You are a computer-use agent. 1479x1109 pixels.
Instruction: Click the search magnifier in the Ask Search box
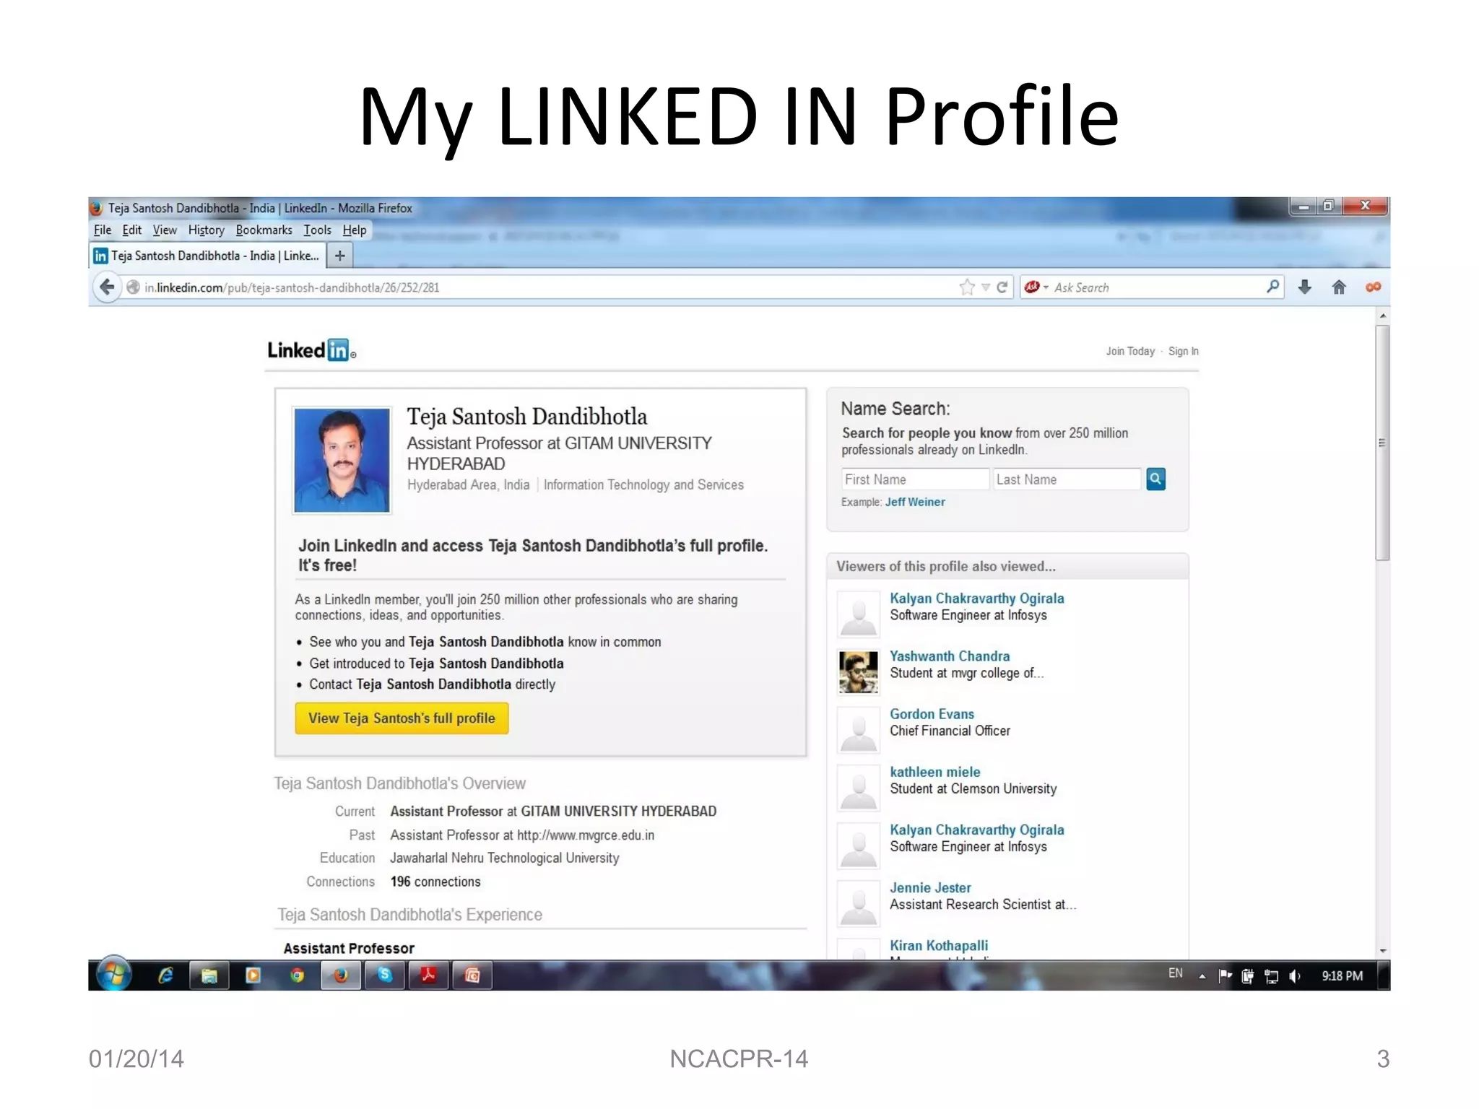coord(1272,287)
